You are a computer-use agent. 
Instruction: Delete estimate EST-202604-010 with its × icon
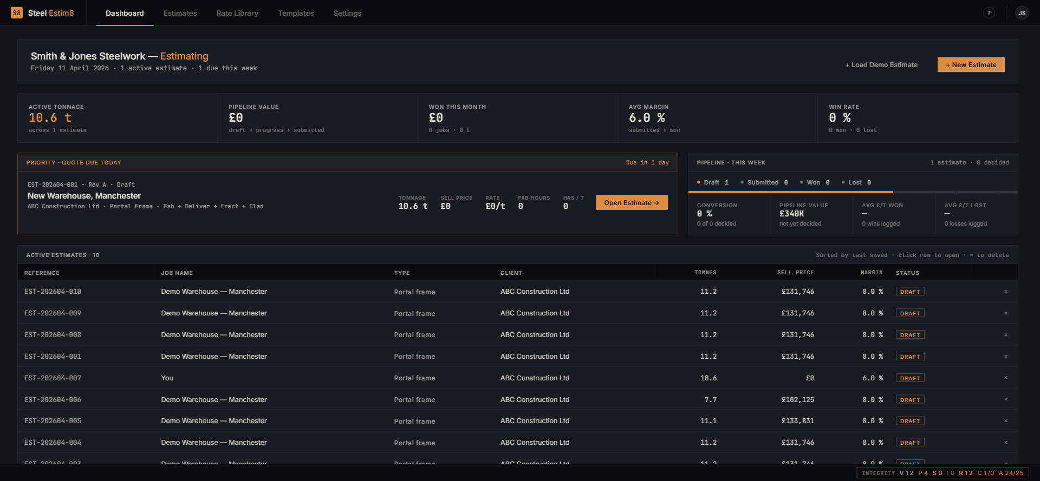pyautogui.click(x=1006, y=292)
